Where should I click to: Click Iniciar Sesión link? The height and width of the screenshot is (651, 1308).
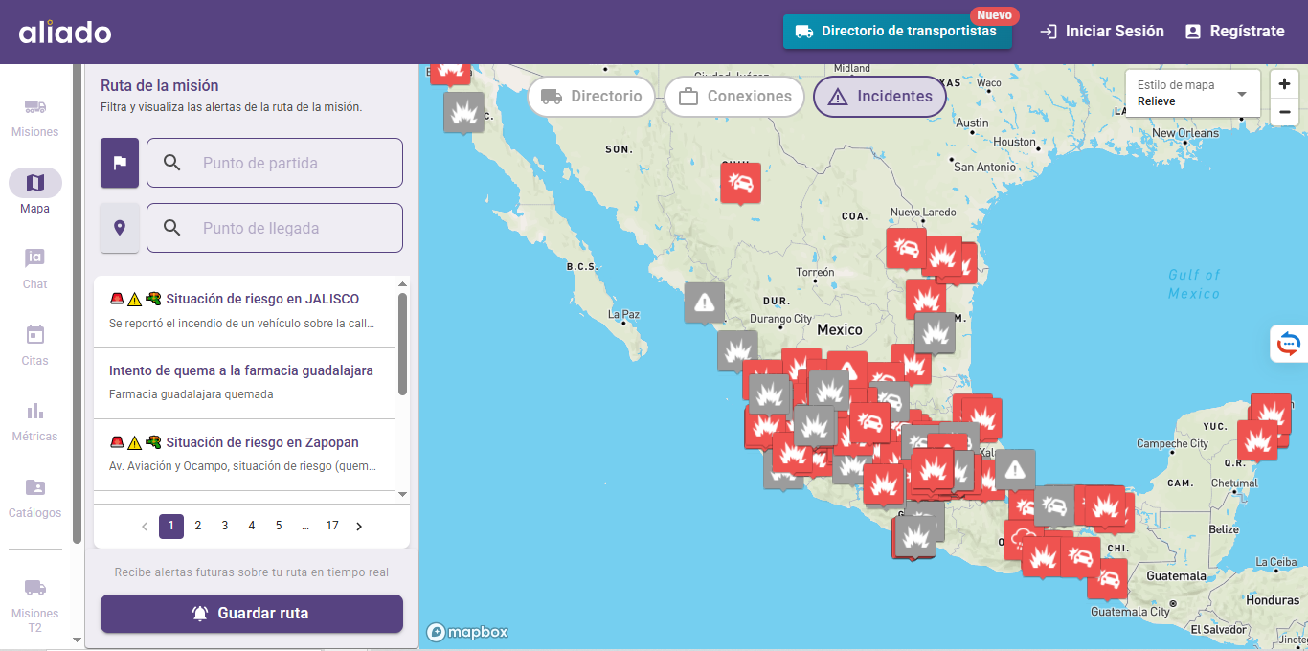pos(1102,32)
